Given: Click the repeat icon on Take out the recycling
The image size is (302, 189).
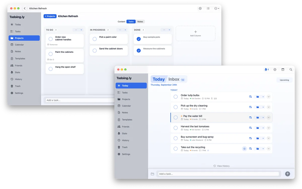Looking at the screenshot, I should pos(244,149).
